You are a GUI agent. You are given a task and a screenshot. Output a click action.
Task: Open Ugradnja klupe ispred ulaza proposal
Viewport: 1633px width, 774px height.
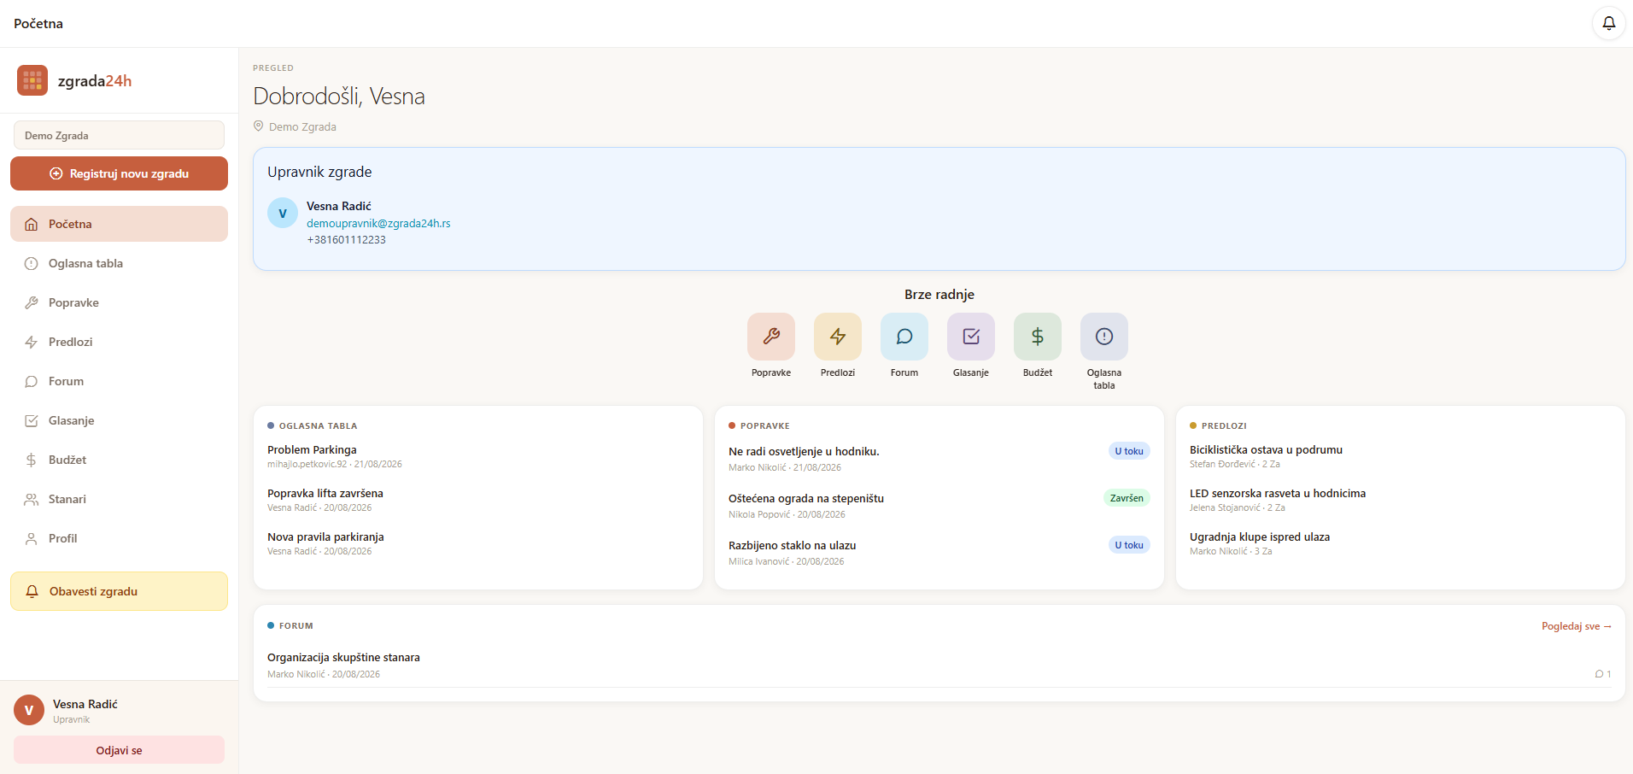(1260, 537)
